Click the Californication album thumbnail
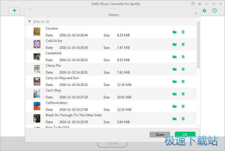 37,106
